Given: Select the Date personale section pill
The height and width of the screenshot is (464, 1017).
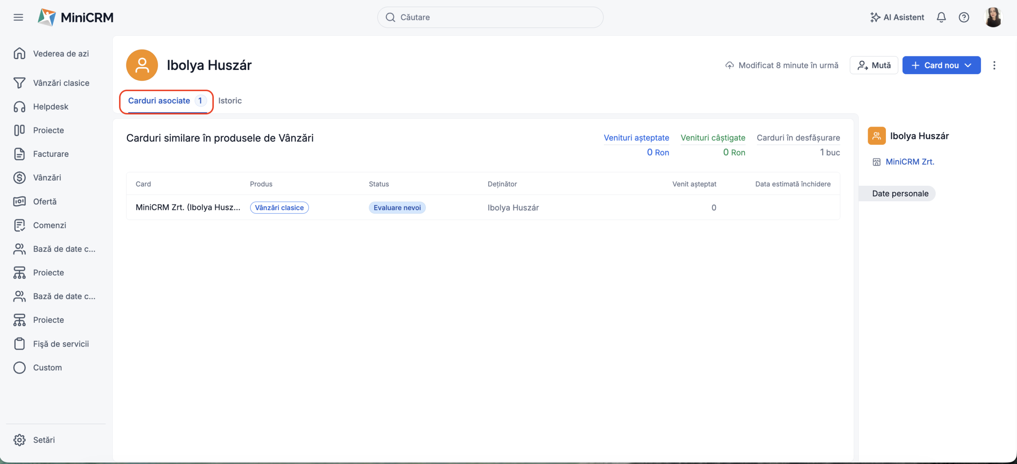Looking at the screenshot, I should pyautogui.click(x=900, y=194).
